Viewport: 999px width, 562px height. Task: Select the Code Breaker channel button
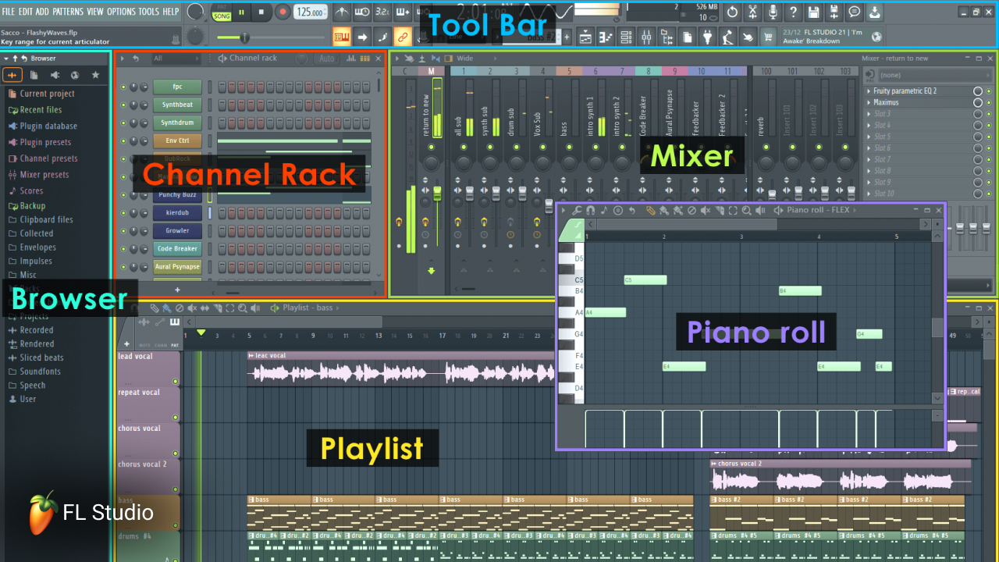[x=177, y=249]
